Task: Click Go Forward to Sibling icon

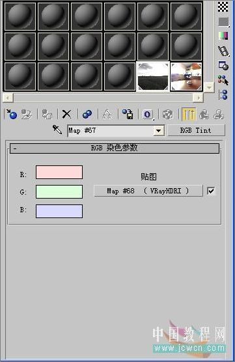Action: (x=219, y=114)
